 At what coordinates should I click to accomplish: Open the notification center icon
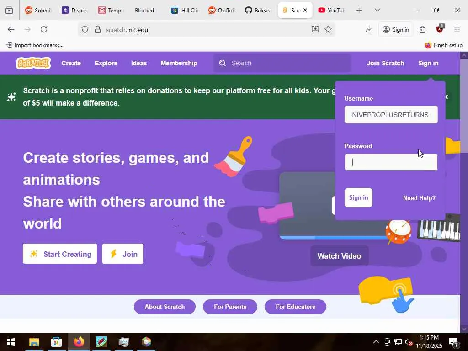tap(454, 342)
